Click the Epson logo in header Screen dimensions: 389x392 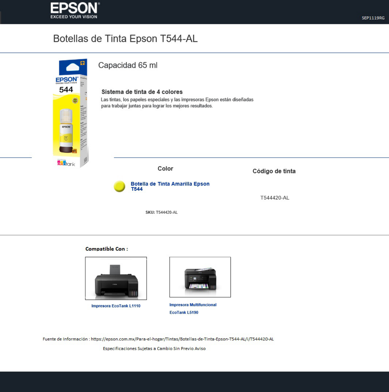pyautogui.click(x=75, y=10)
